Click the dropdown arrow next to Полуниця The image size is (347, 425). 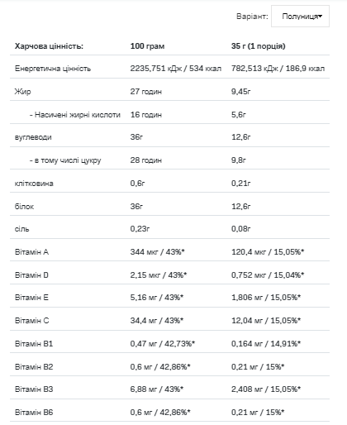[321, 17]
